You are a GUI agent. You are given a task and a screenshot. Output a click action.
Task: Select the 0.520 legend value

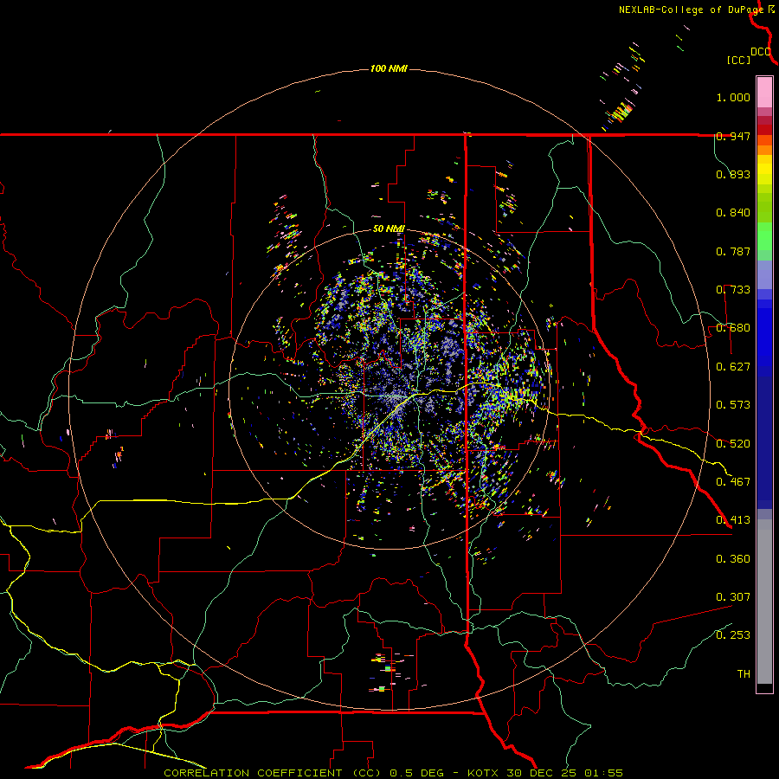pyautogui.click(x=733, y=444)
